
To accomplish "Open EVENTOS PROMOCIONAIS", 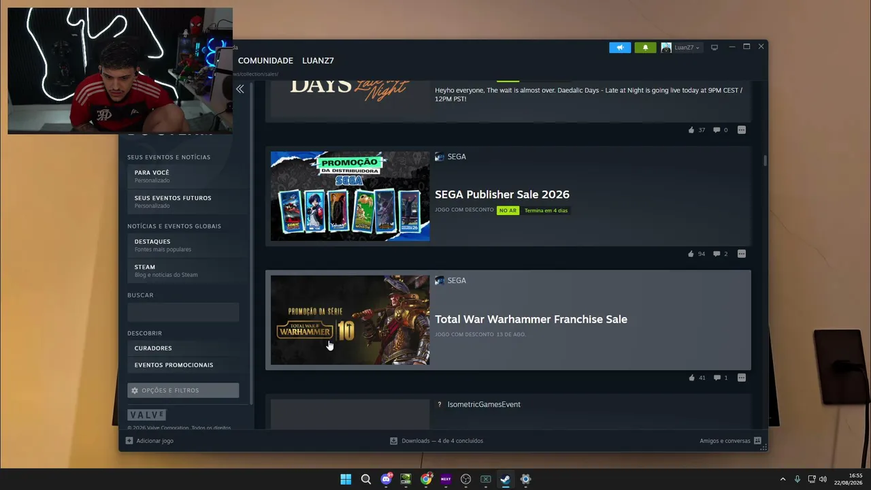I will click(x=174, y=365).
